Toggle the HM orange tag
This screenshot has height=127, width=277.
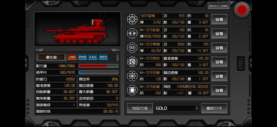click(x=72, y=57)
